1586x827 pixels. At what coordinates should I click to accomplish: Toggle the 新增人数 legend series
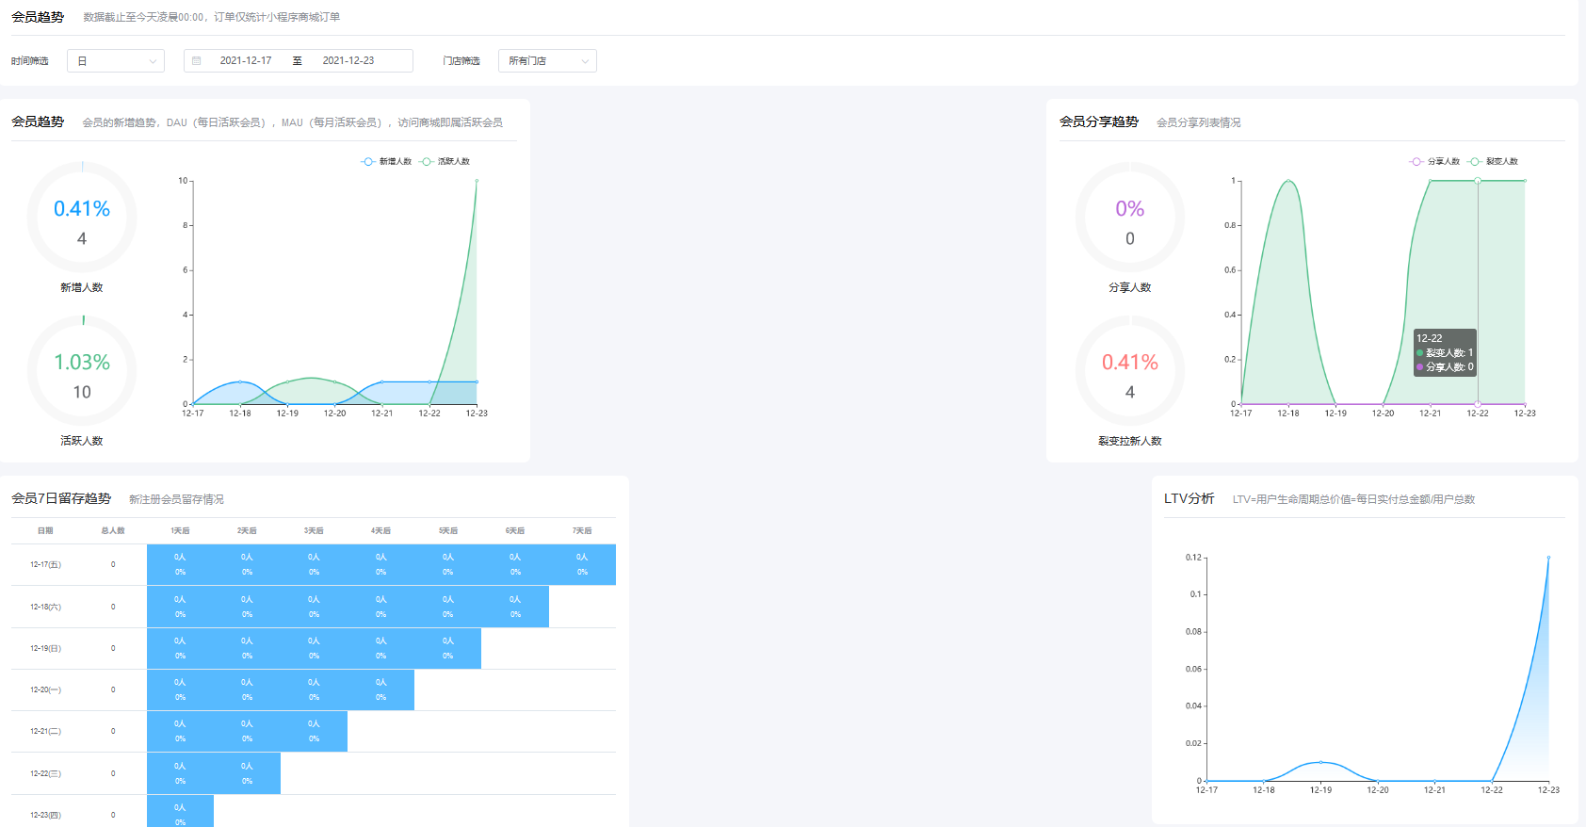pos(387,162)
